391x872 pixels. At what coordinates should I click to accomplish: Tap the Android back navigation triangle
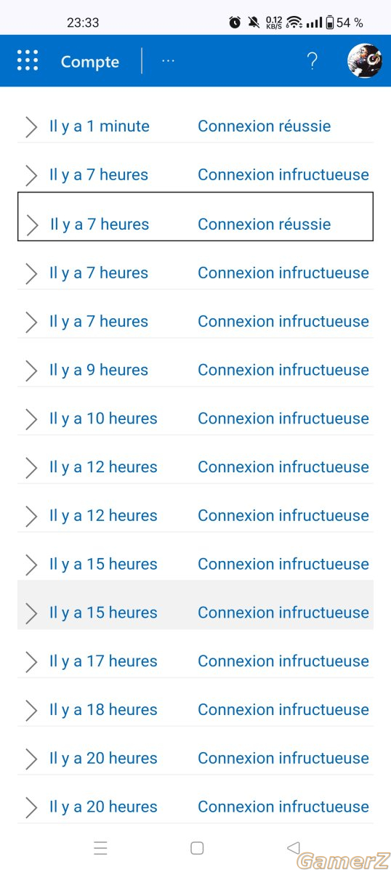click(293, 847)
